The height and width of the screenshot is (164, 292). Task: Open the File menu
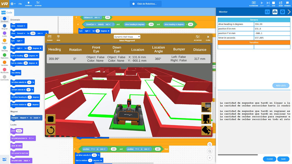(20, 4)
